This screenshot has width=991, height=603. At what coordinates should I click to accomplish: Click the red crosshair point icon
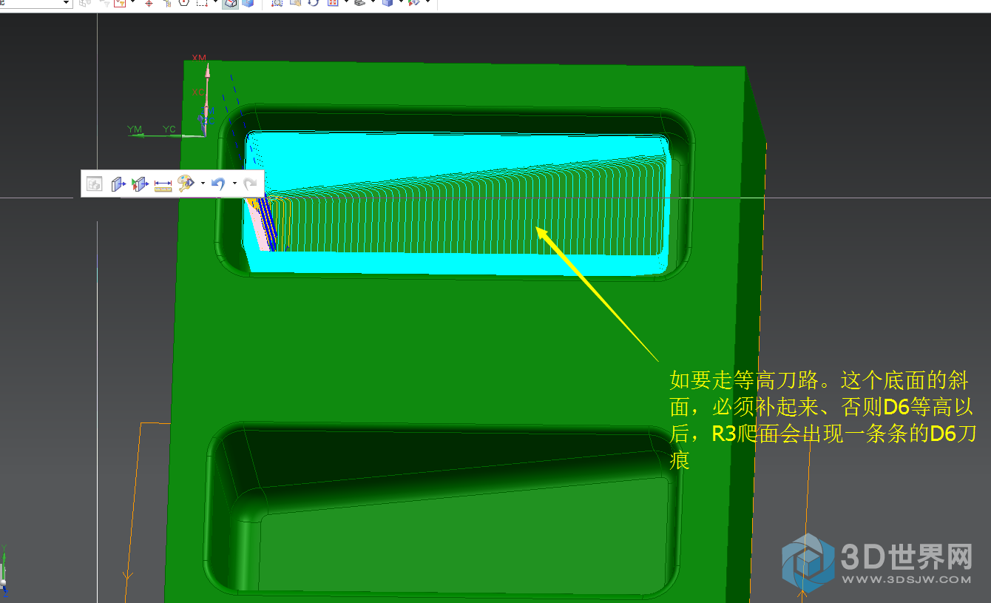tap(149, 3)
